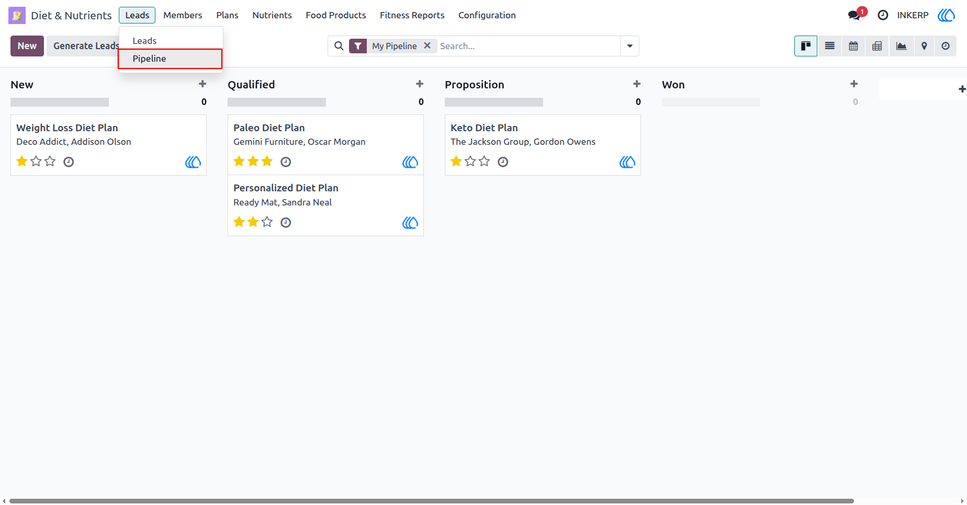The image size is (967, 505).
Task: Click the filter funnel icon in search box
Action: coord(358,46)
